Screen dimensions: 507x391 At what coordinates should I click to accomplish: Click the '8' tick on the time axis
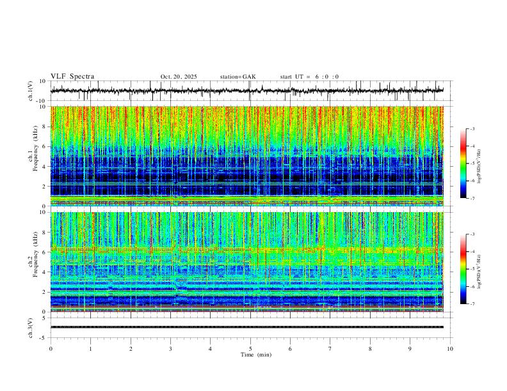[x=370, y=349]
